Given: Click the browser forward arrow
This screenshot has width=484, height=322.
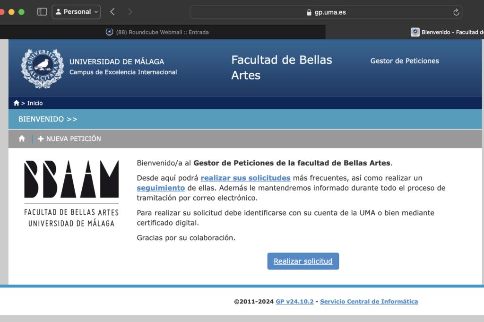Looking at the screenshot, I should 130,12.
